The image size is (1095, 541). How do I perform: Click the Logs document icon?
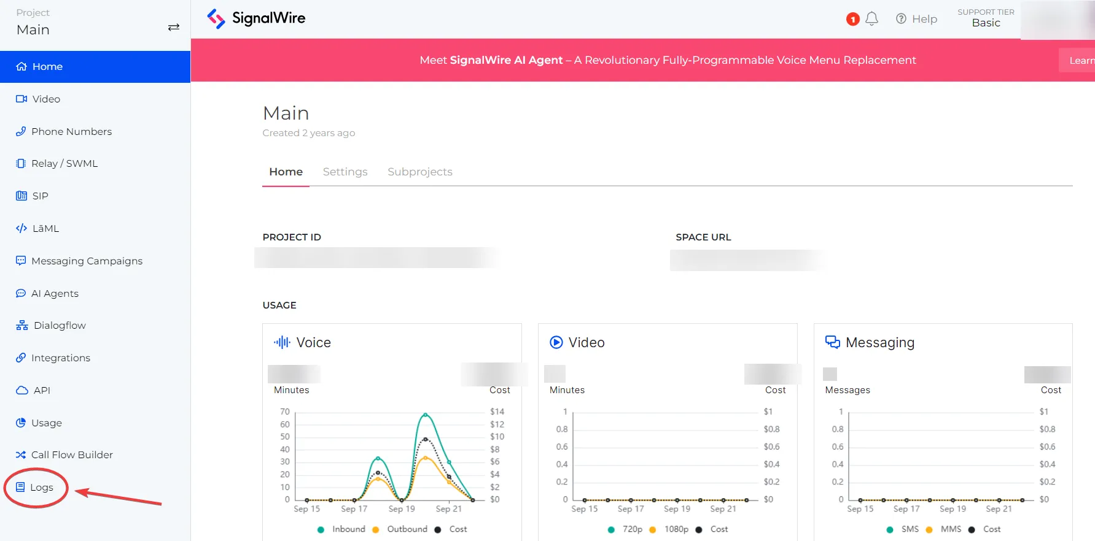click(20, 487)
